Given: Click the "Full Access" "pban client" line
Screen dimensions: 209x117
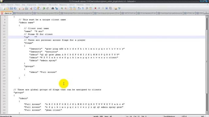Looking at the screenshot, I should click(x=43, y=110).
